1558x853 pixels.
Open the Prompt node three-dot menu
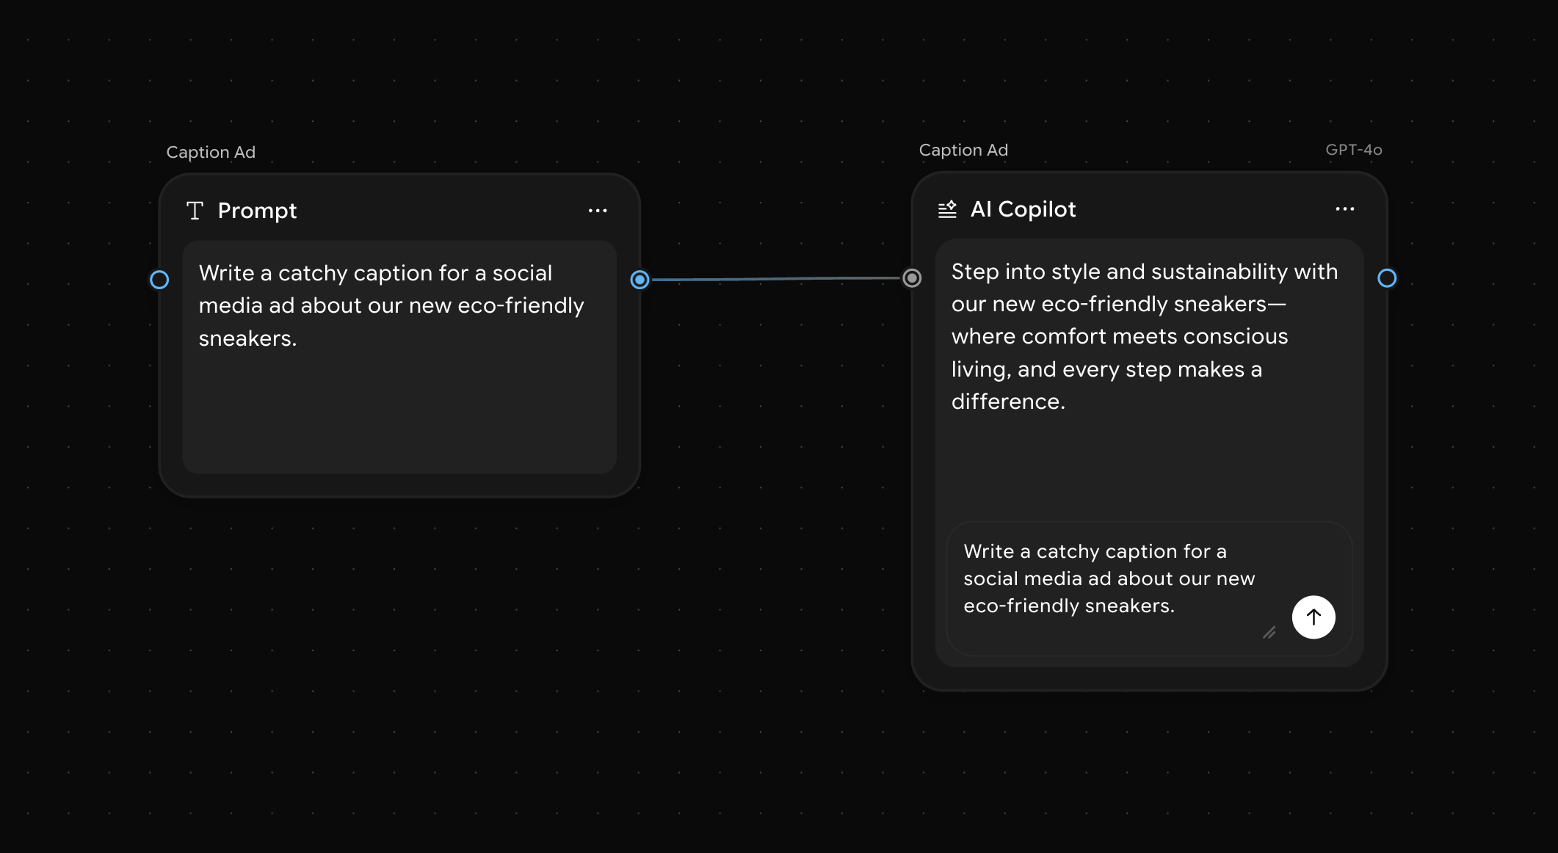pyautogui.click(x=598, y=211)
